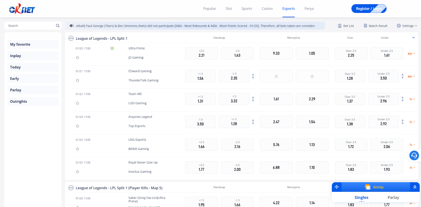The width and height of the screenshot is (421, 207).
Task: Click the live stream icon for Ultra Prime match
Action: pos(112,48)
